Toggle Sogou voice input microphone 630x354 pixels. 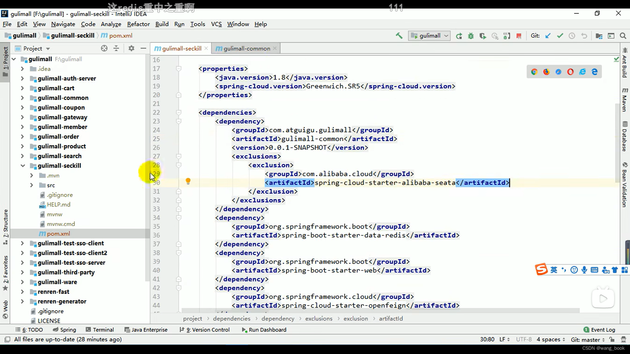pos(584,270)
